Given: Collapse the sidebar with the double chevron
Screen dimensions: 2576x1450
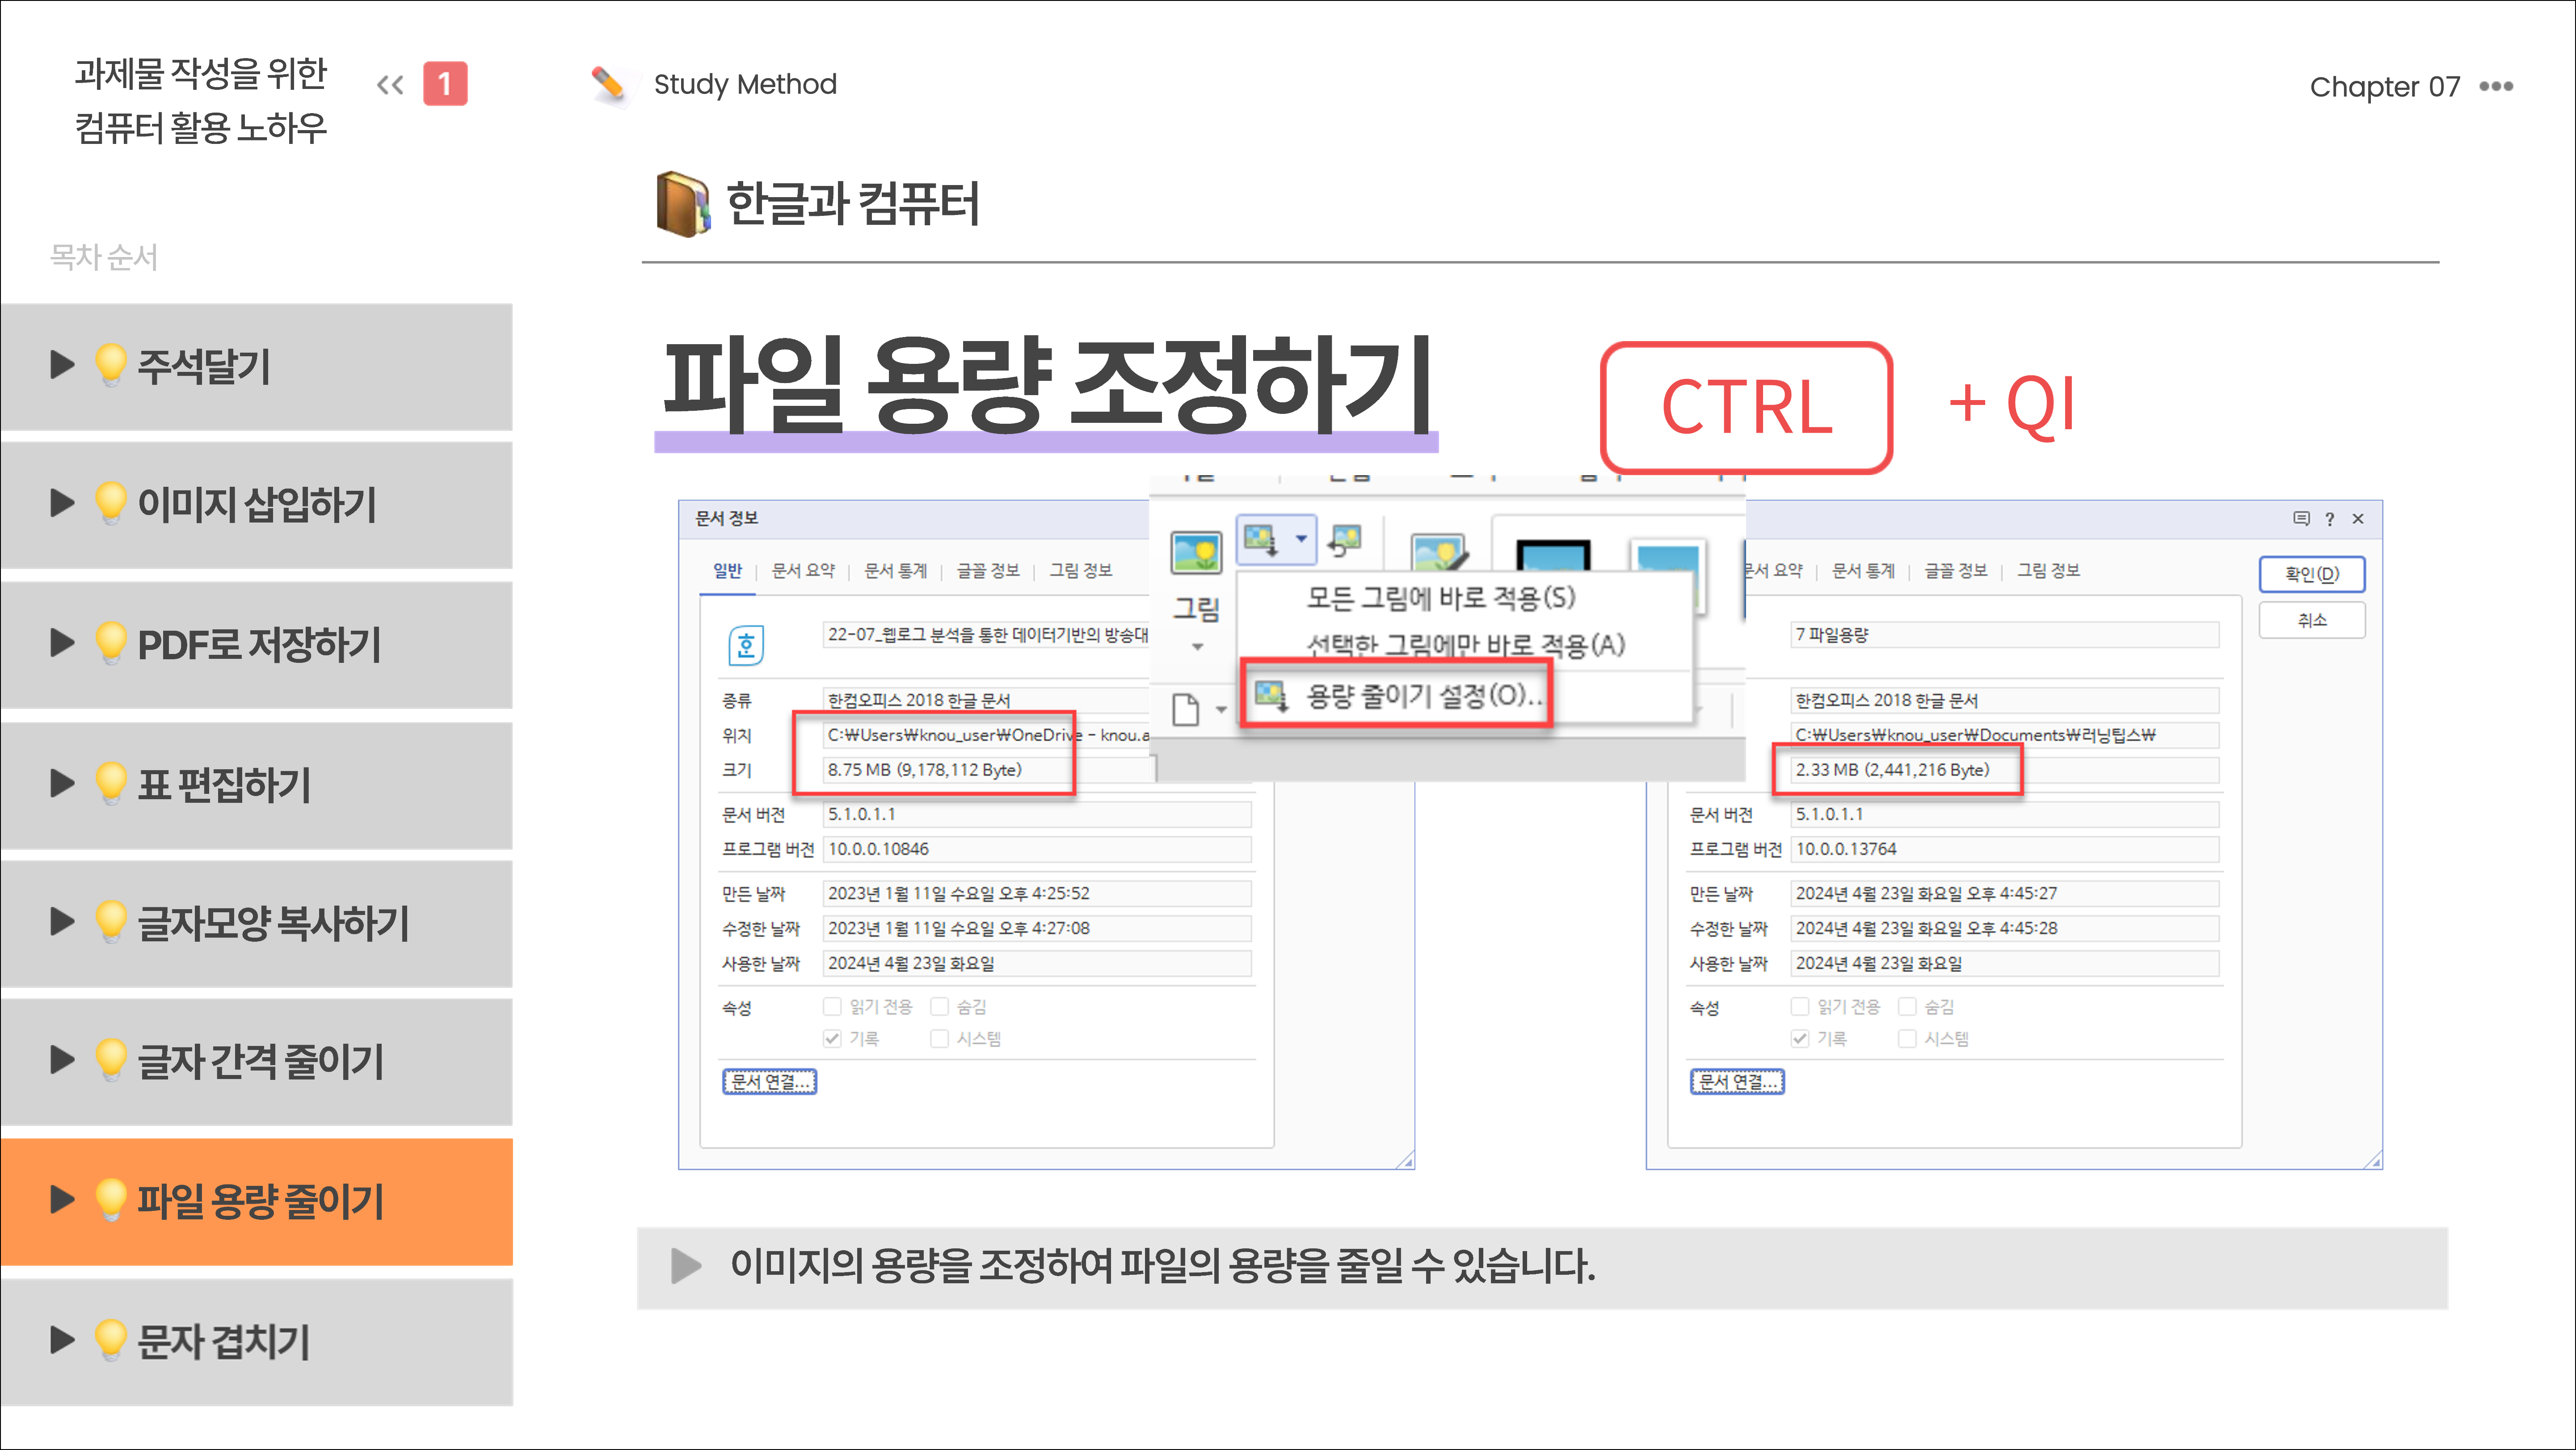Looking at the screenshot, I should pos(390,85).
